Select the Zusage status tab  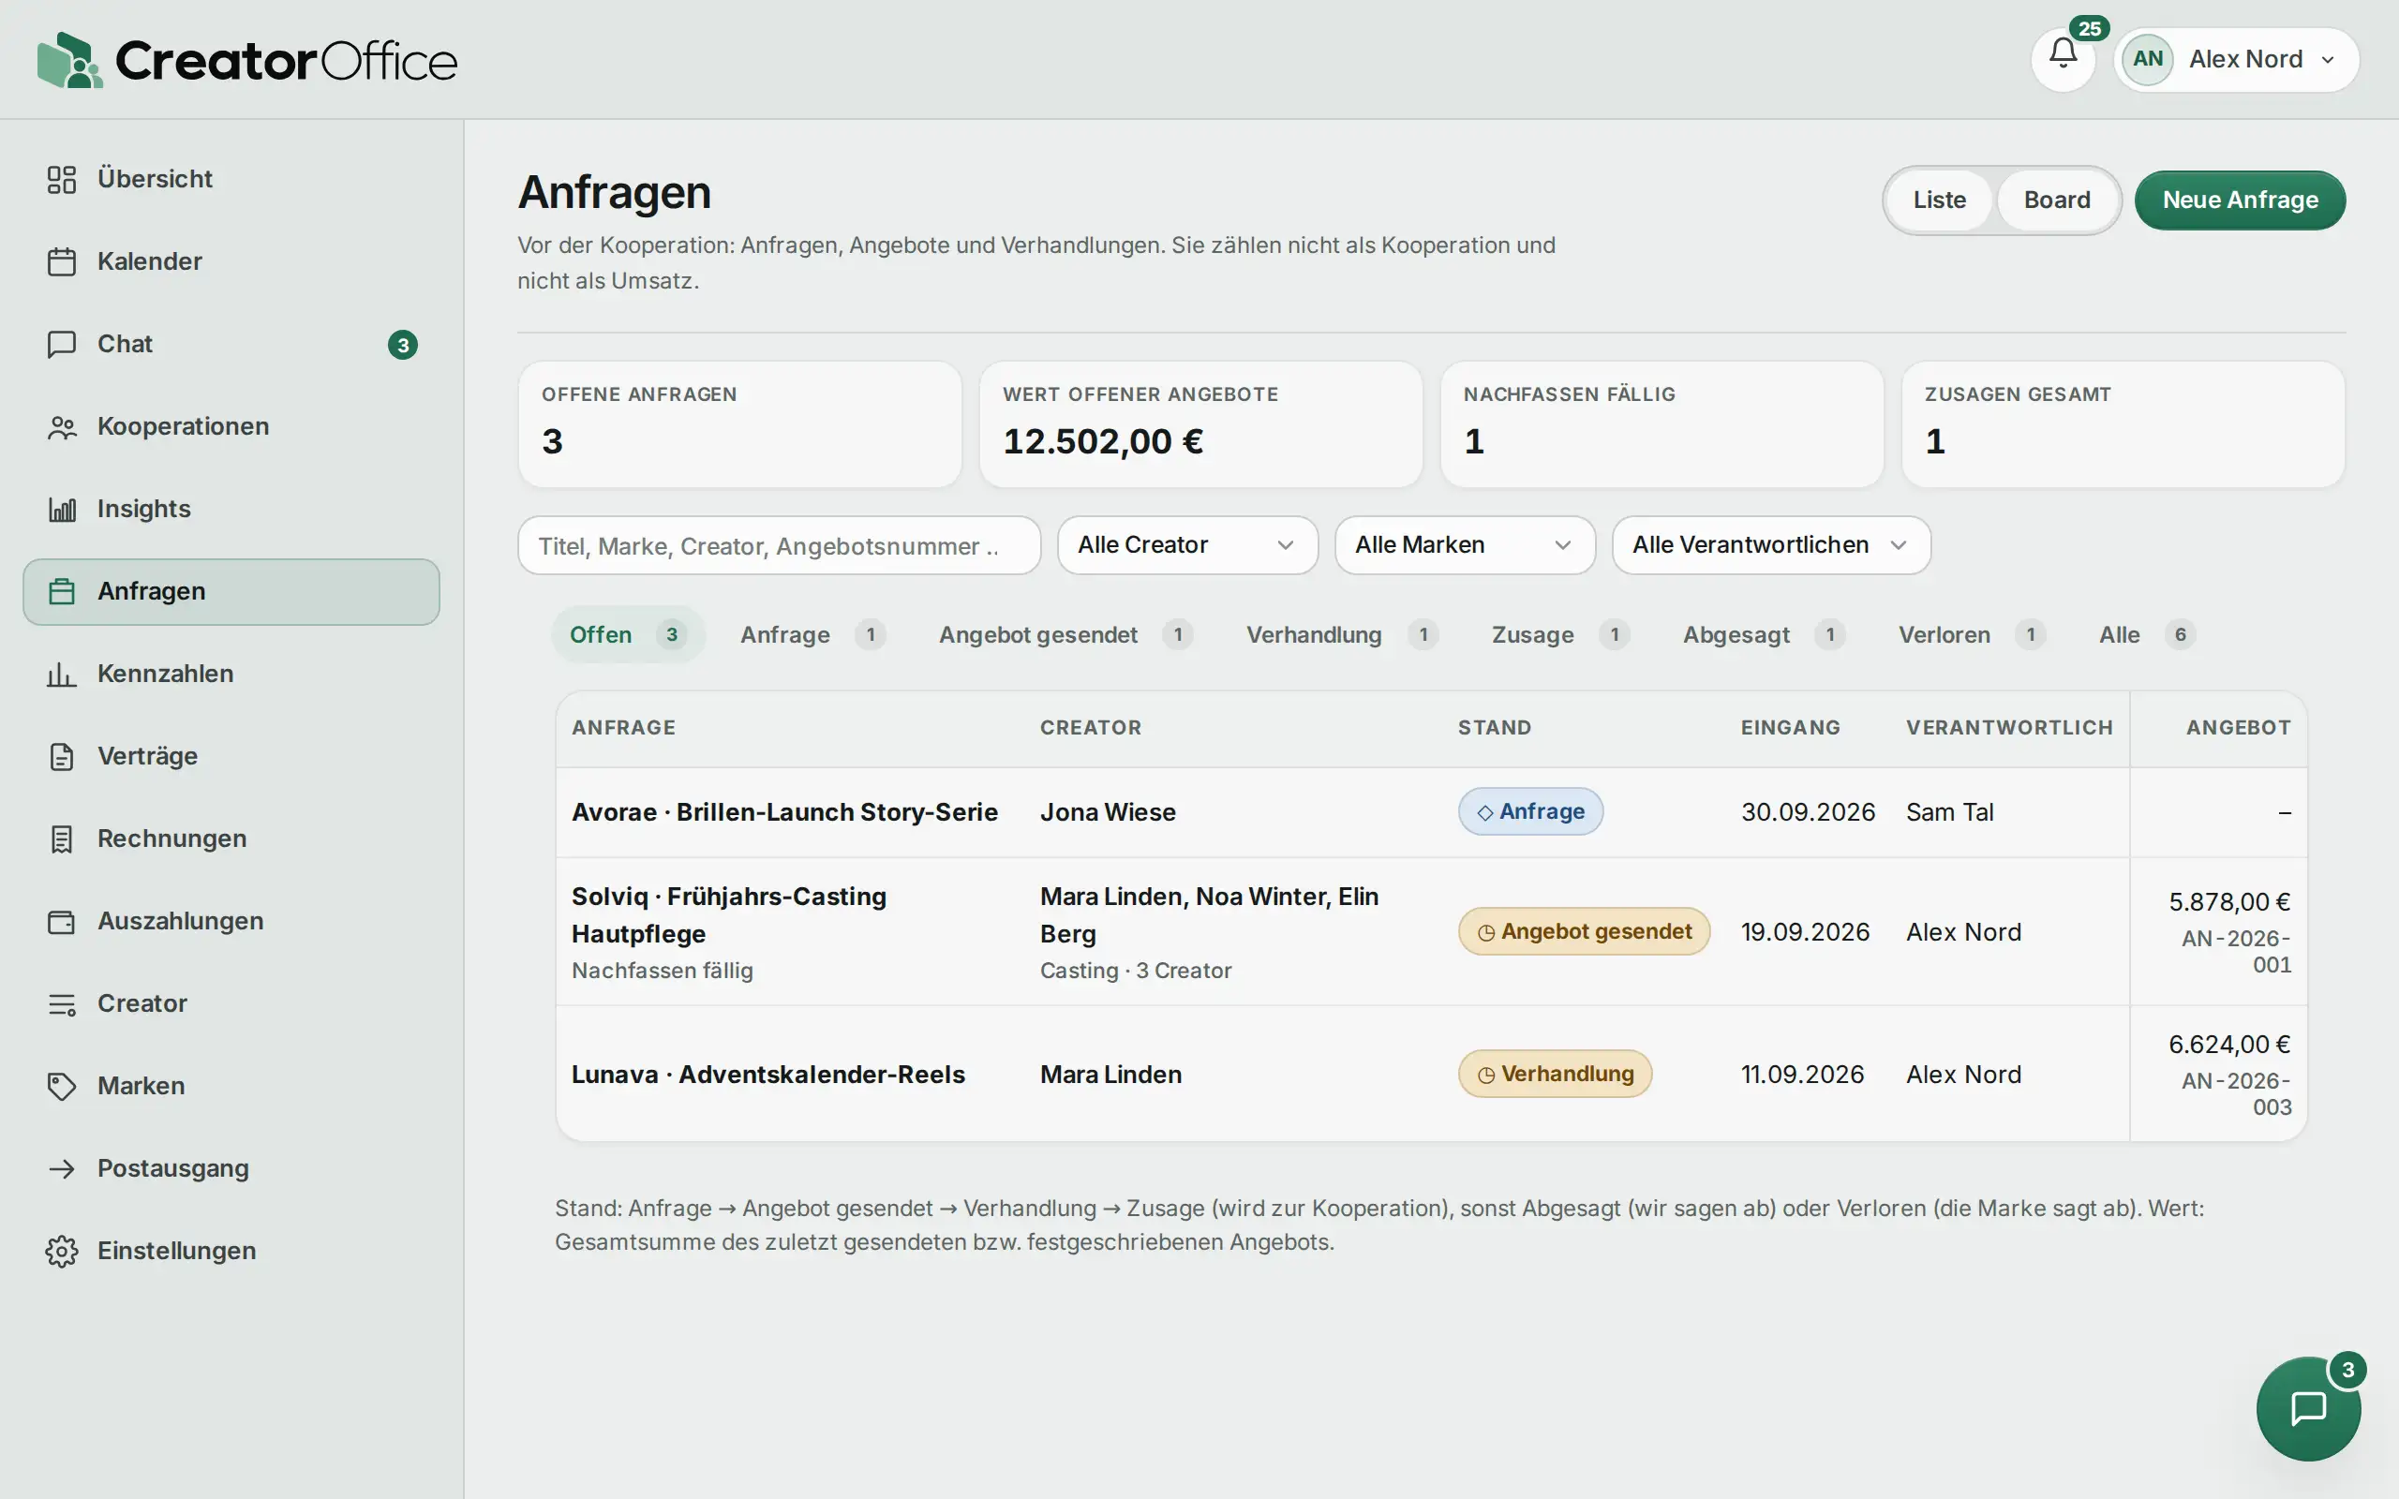point(1560,634)
